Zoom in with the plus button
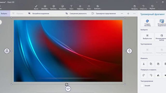Image resolution: width=166 pixels, height=93 pixels. pos(128,13)
